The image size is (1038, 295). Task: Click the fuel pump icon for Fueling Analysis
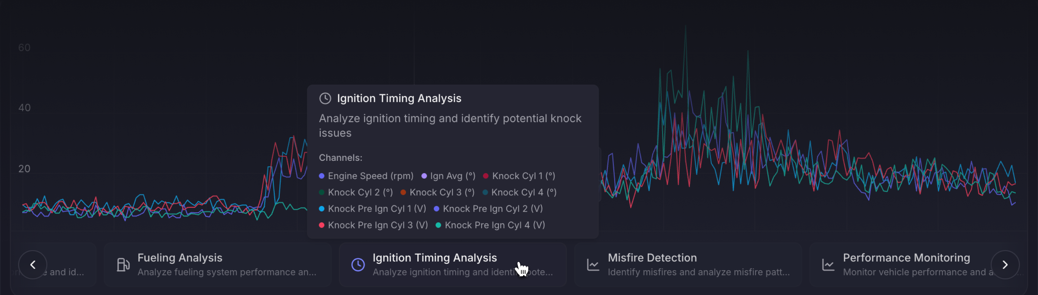[x=123, y=265]
